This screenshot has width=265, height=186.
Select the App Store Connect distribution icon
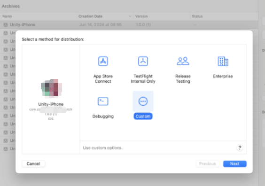(x=103, y=61)
